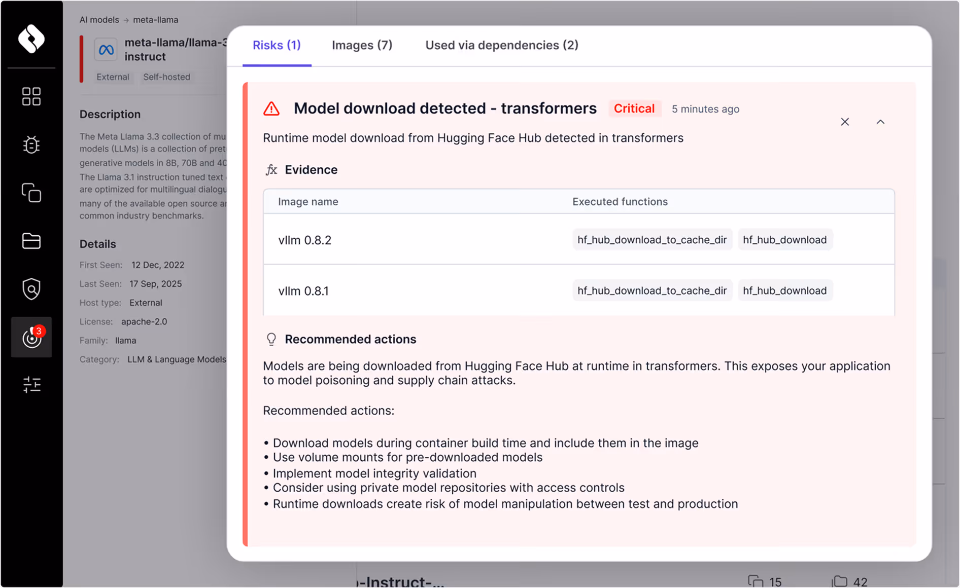The image size is (960, 588).
Task: Click the Meta logo next to model name
Action: click(106, 50)
